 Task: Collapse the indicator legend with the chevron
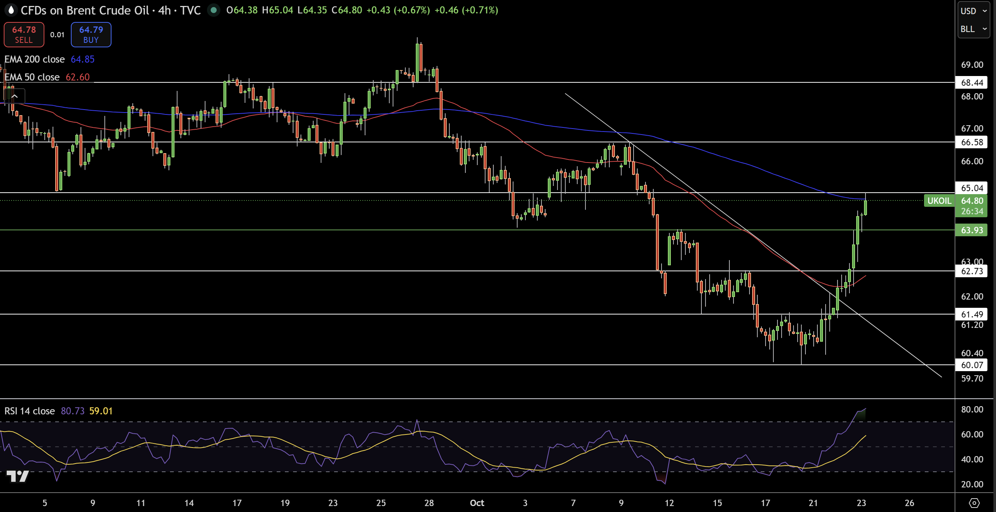[x=15, y=96]
